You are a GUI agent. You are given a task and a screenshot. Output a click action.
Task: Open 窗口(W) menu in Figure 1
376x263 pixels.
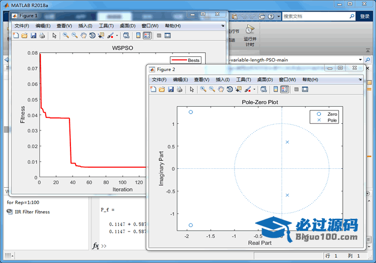[x=150, y=26]
